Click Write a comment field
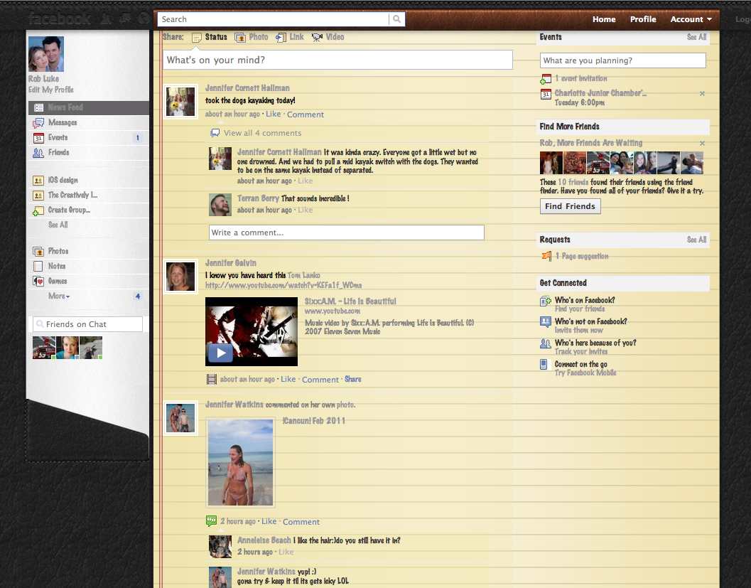Screen dimensions: 751x588 (346, 232)
